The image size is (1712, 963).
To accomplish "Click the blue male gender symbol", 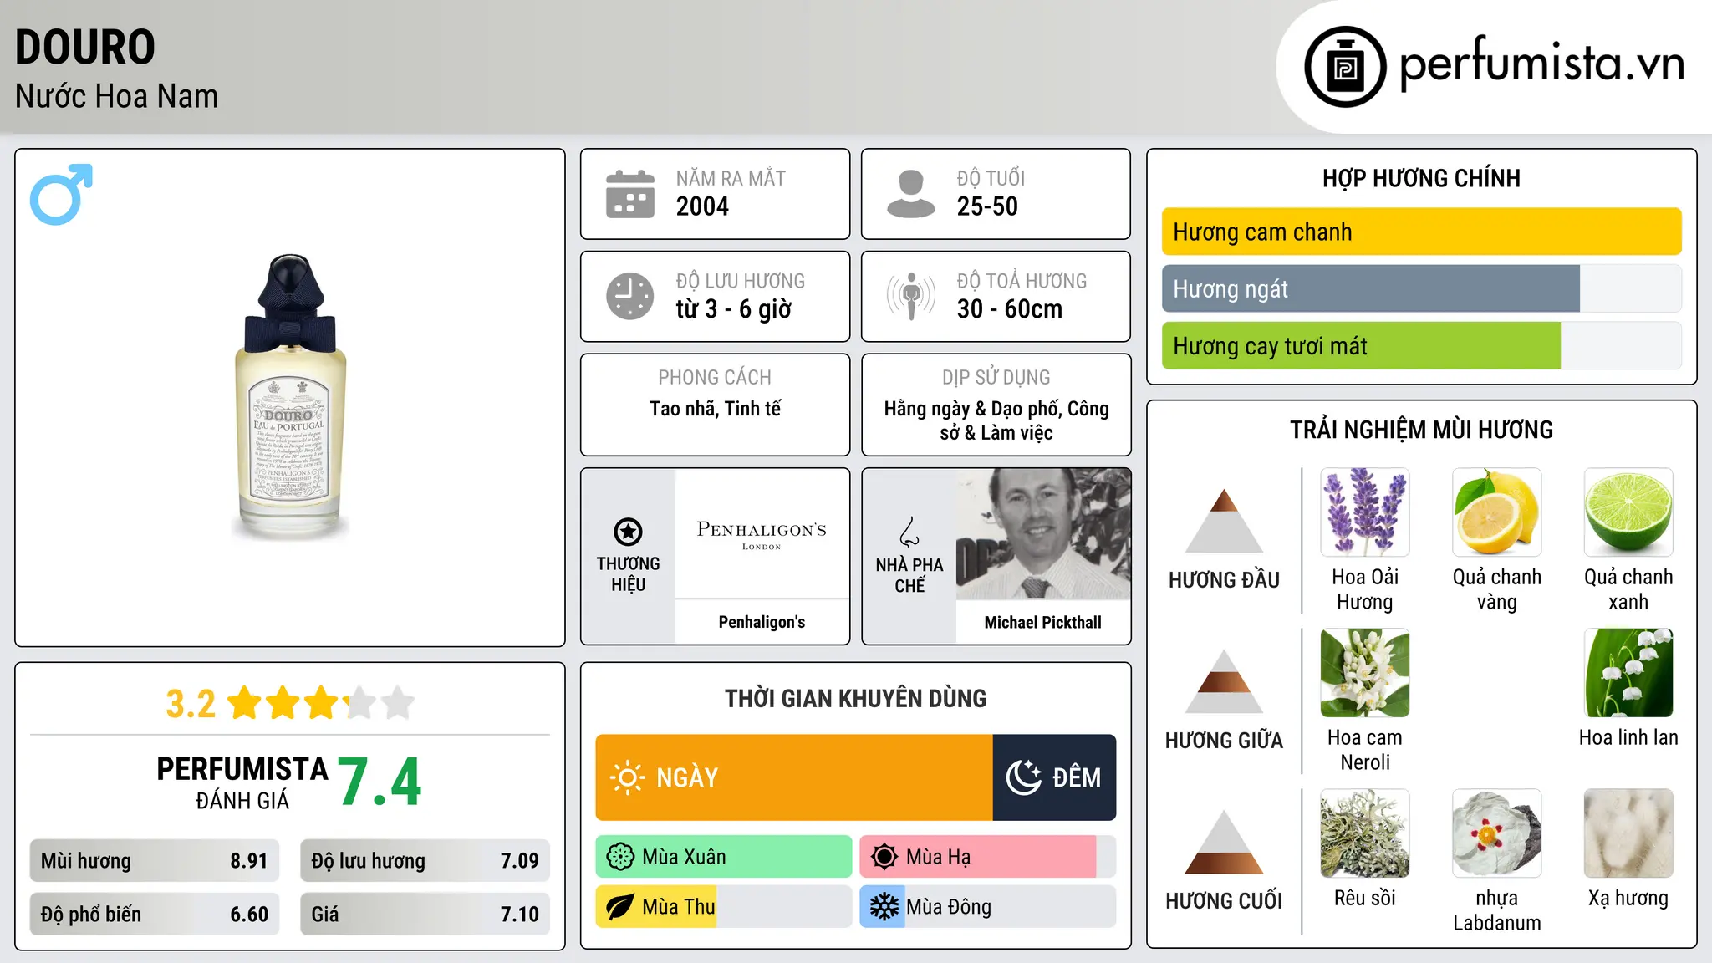I will (61, 194).
